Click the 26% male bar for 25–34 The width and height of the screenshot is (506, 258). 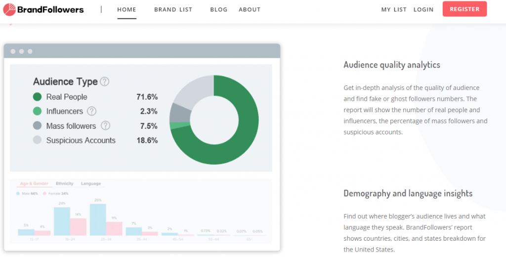pos(98,219)
